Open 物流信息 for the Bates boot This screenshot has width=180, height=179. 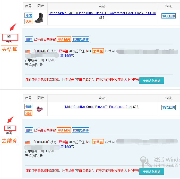coord(168,16)
